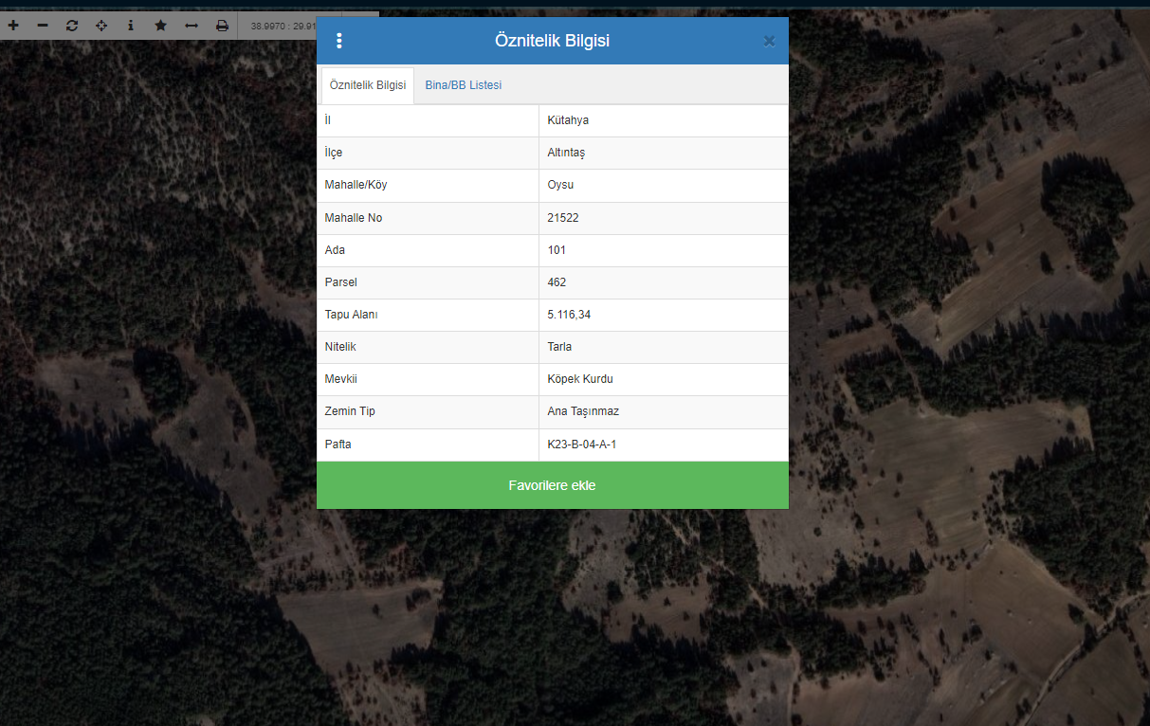Viewport: 1150px width, 726px height.
Task: Choose the distance measure arrow tool
Action: tap(191, 26)
